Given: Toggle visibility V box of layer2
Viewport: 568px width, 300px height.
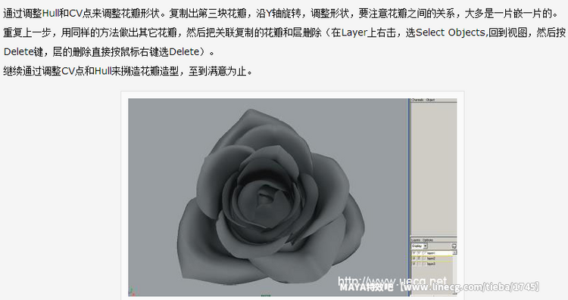Looking at the screenshot, I should pyautogui.click(x=414, y=258).
